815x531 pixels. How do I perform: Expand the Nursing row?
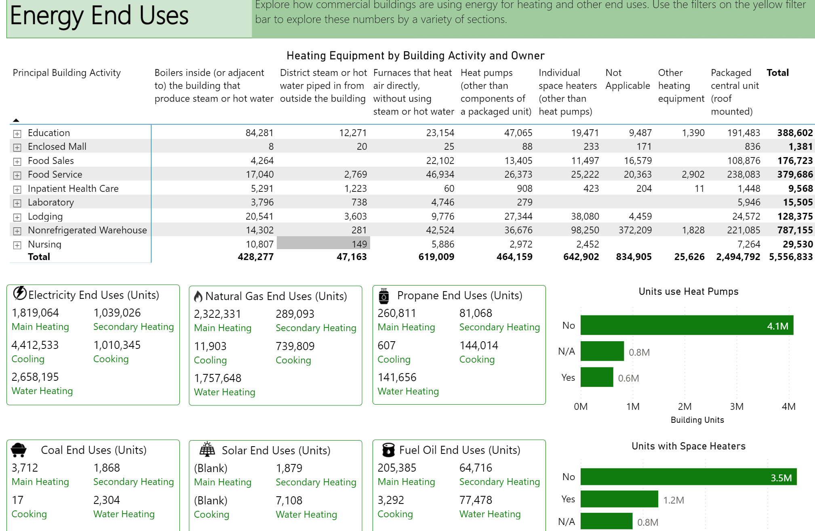[17, 245]
